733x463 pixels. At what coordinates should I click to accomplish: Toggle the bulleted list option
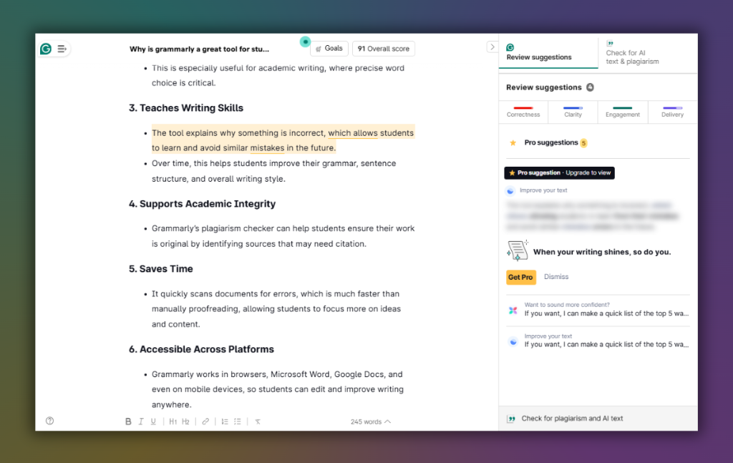coord(238,421)
